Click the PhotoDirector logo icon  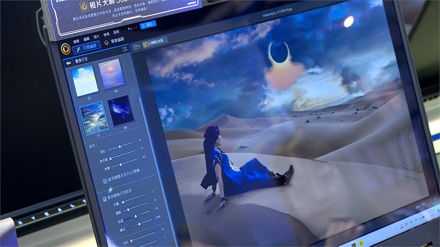point(66,49)
